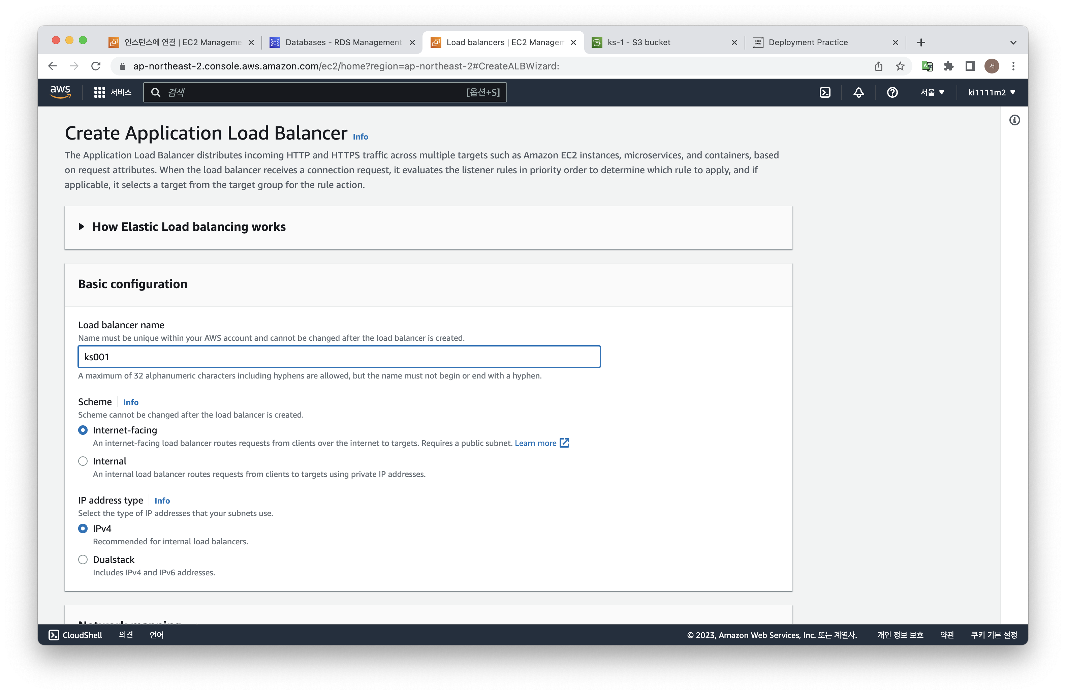The width and height of the screenshot is (1066, 695).
Task: Click the search magnifier icon in AWS bar
Action: point(155,92)
